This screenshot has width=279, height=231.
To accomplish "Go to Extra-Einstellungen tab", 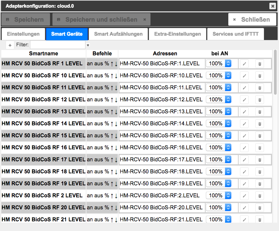I will click(178, 34).
